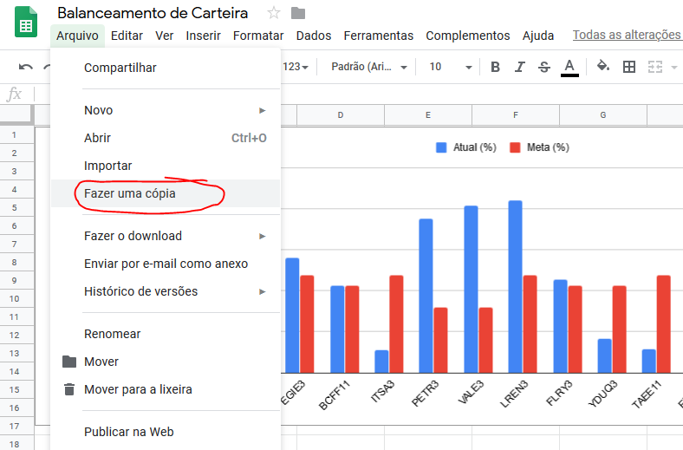Screen dimensions: 683x450
Task: Click the select-all corner box
Action: tap(16, 115)
